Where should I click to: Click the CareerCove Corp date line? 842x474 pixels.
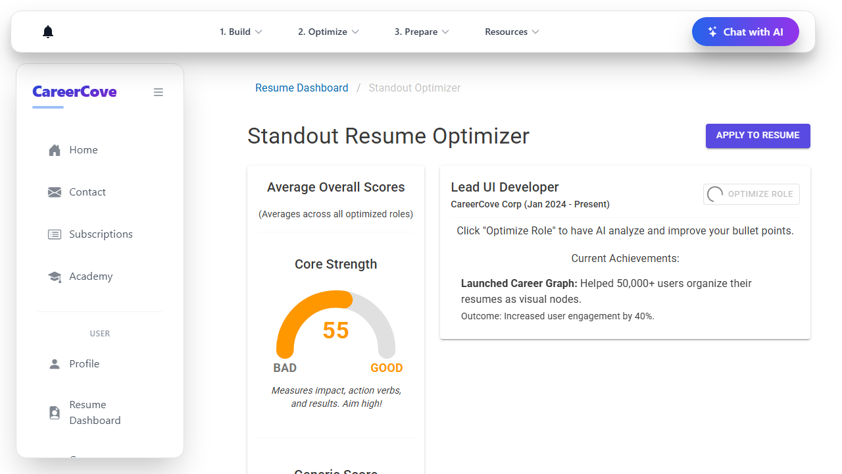[x=530, y=205]
